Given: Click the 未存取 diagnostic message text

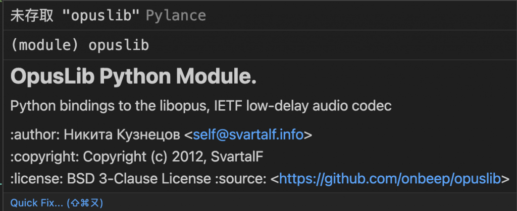Looking at the screenshot, I should [x=32, y=16].
